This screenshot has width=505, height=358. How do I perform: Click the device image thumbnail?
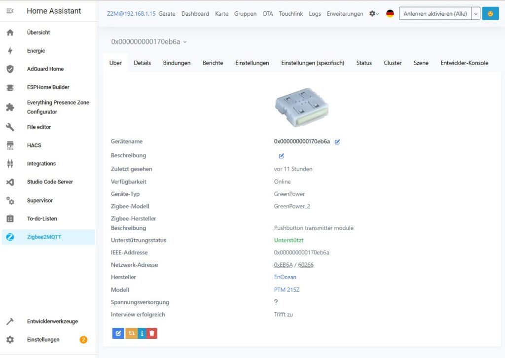(x=302, y=107)
